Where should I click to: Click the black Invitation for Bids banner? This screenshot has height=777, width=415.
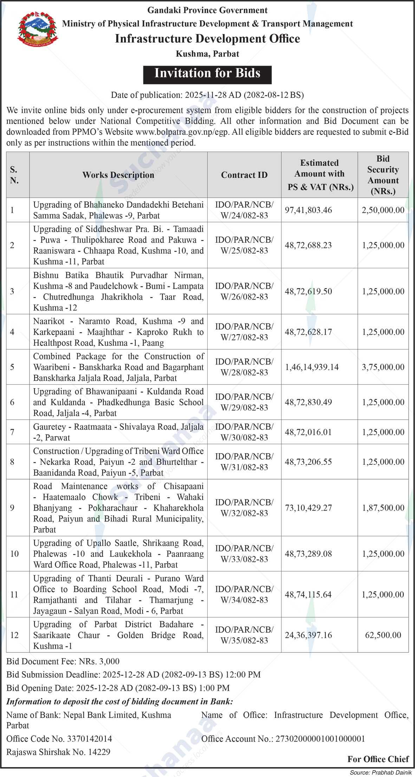(x=207, y=74)
